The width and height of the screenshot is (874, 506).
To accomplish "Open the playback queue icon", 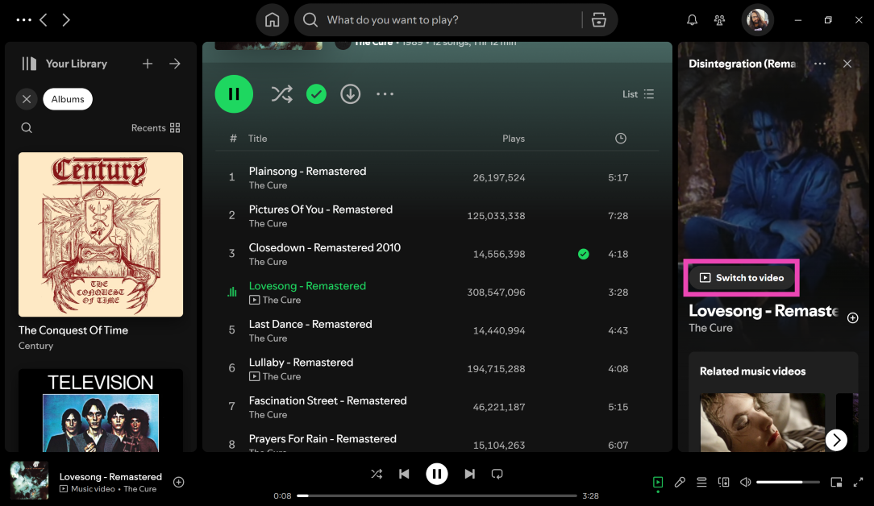I will [701, 482].
